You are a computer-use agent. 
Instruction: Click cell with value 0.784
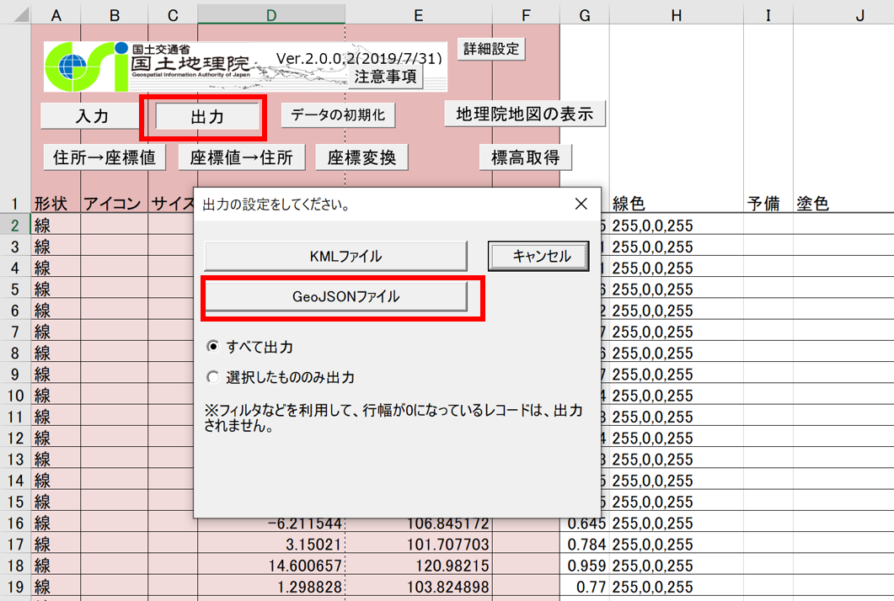tap(585, 544)
